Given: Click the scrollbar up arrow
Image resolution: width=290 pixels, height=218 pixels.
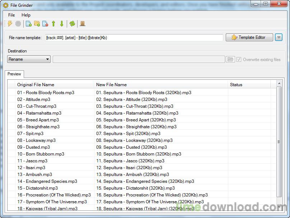Looking at the screenshot, I should click(279, 83).
